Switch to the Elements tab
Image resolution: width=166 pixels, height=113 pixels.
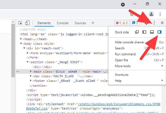(44, 23)
